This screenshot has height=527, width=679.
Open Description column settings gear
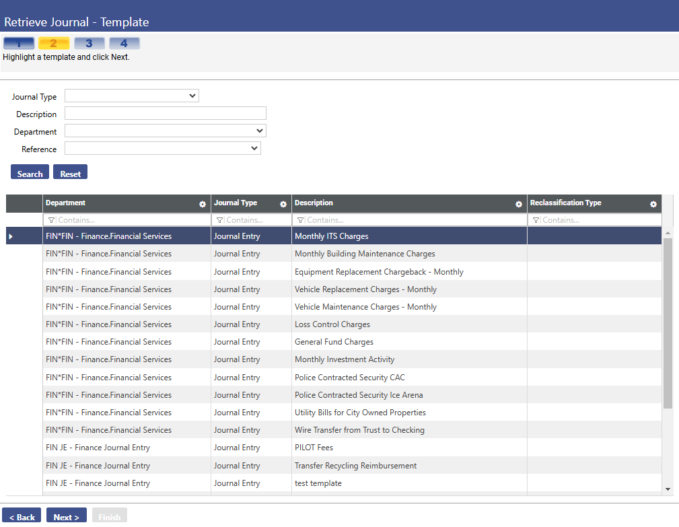point(519,205)
